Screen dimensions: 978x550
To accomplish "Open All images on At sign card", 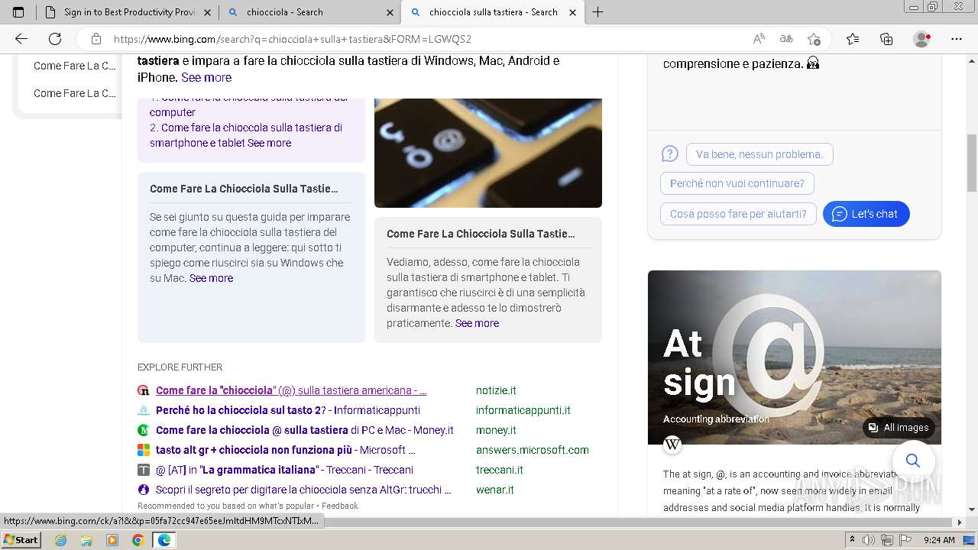I will click(899, 428).
